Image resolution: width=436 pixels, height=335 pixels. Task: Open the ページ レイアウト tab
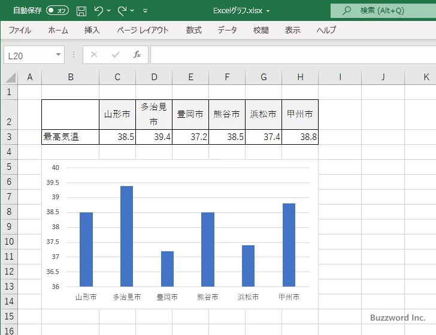coord(143,30)
